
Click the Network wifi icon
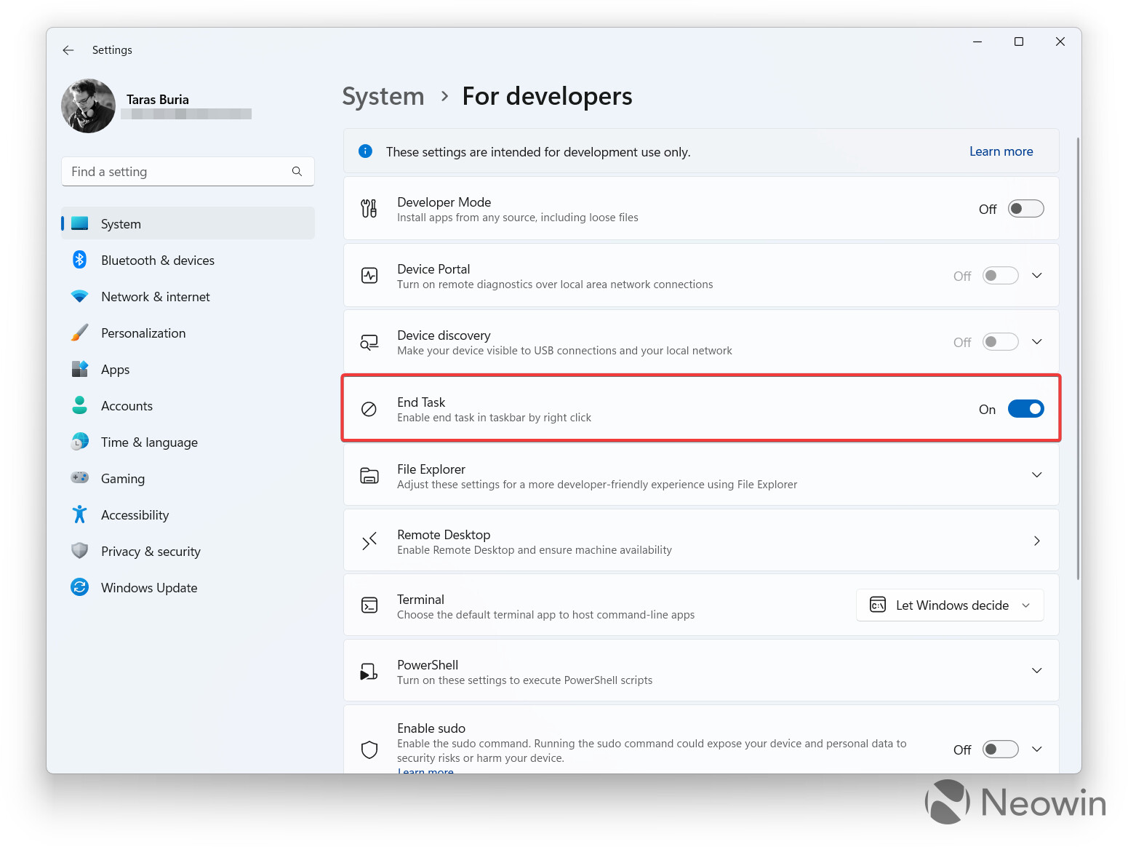pos(80,296)
